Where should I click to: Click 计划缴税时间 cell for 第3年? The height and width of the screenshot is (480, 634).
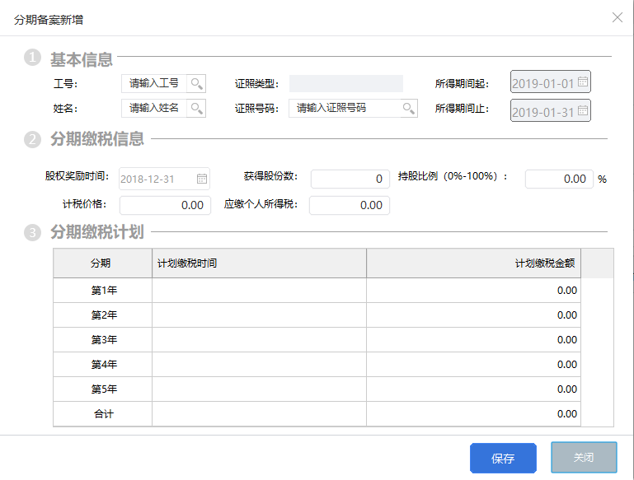click(x=259, y=339)
